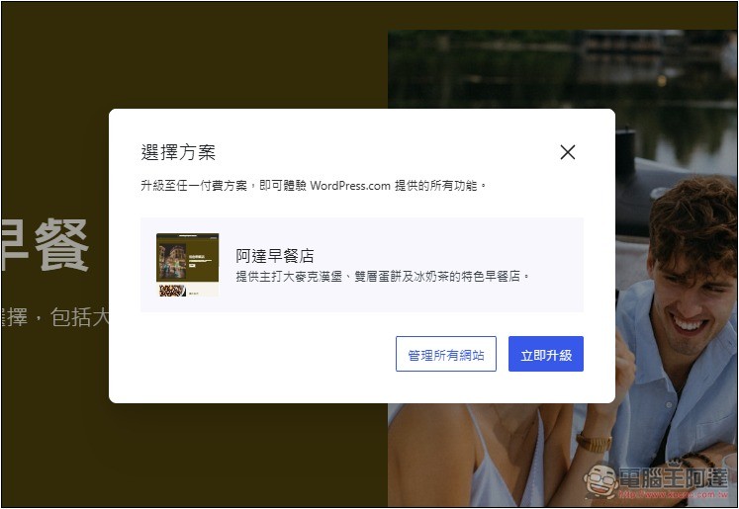The image size is (739, 509).
Task: Click the grey subtitle text below 早餐
Action: (54, 317)
